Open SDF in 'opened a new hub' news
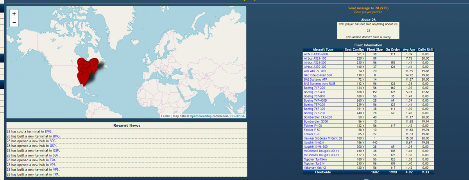The height and width of the screenshot is (180, 469). tap(52, 141)
